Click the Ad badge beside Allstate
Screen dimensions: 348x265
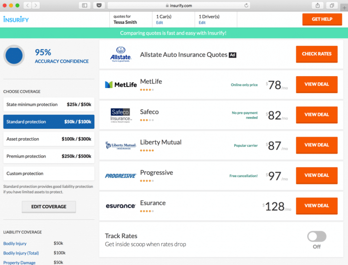[x=232, y=55]
